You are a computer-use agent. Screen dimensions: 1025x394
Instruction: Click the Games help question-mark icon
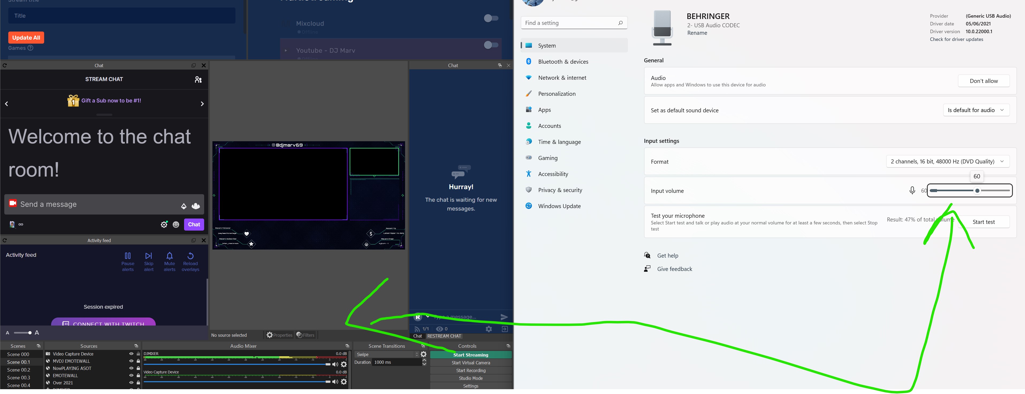tap(30, 48)
